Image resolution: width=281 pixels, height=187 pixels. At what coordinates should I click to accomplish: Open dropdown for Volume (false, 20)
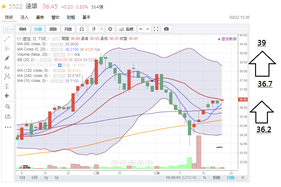[49, 55]
